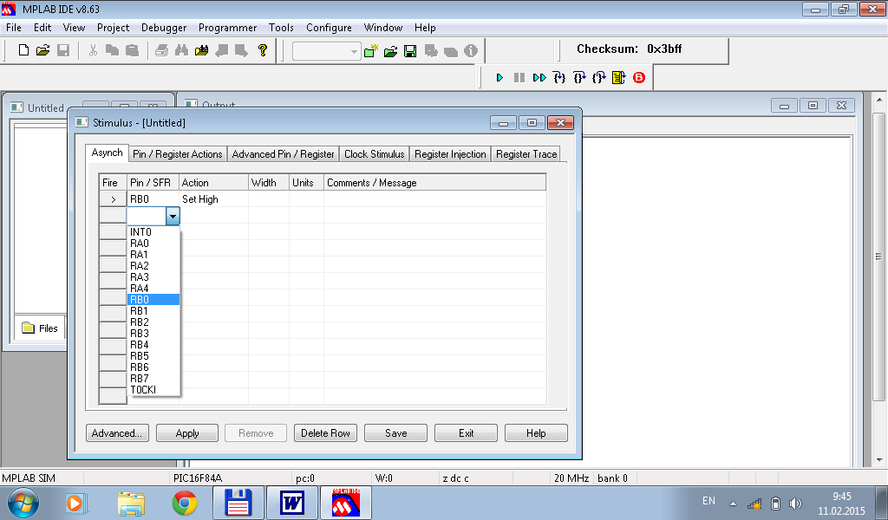
Task: Click the Print toolbar icon
Action: point(161,50)
